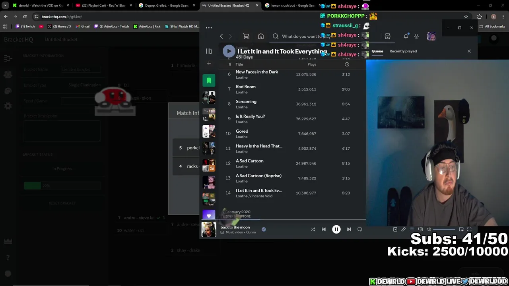
Task: Open Vincente Void artist link on track 14
Action: point(261,196)
